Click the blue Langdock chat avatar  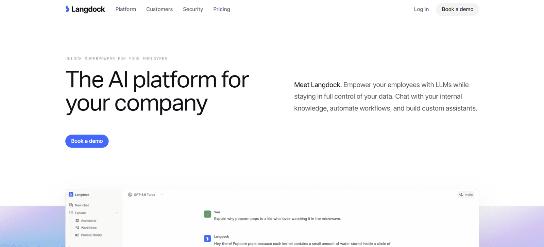click(x=207, y=239)
